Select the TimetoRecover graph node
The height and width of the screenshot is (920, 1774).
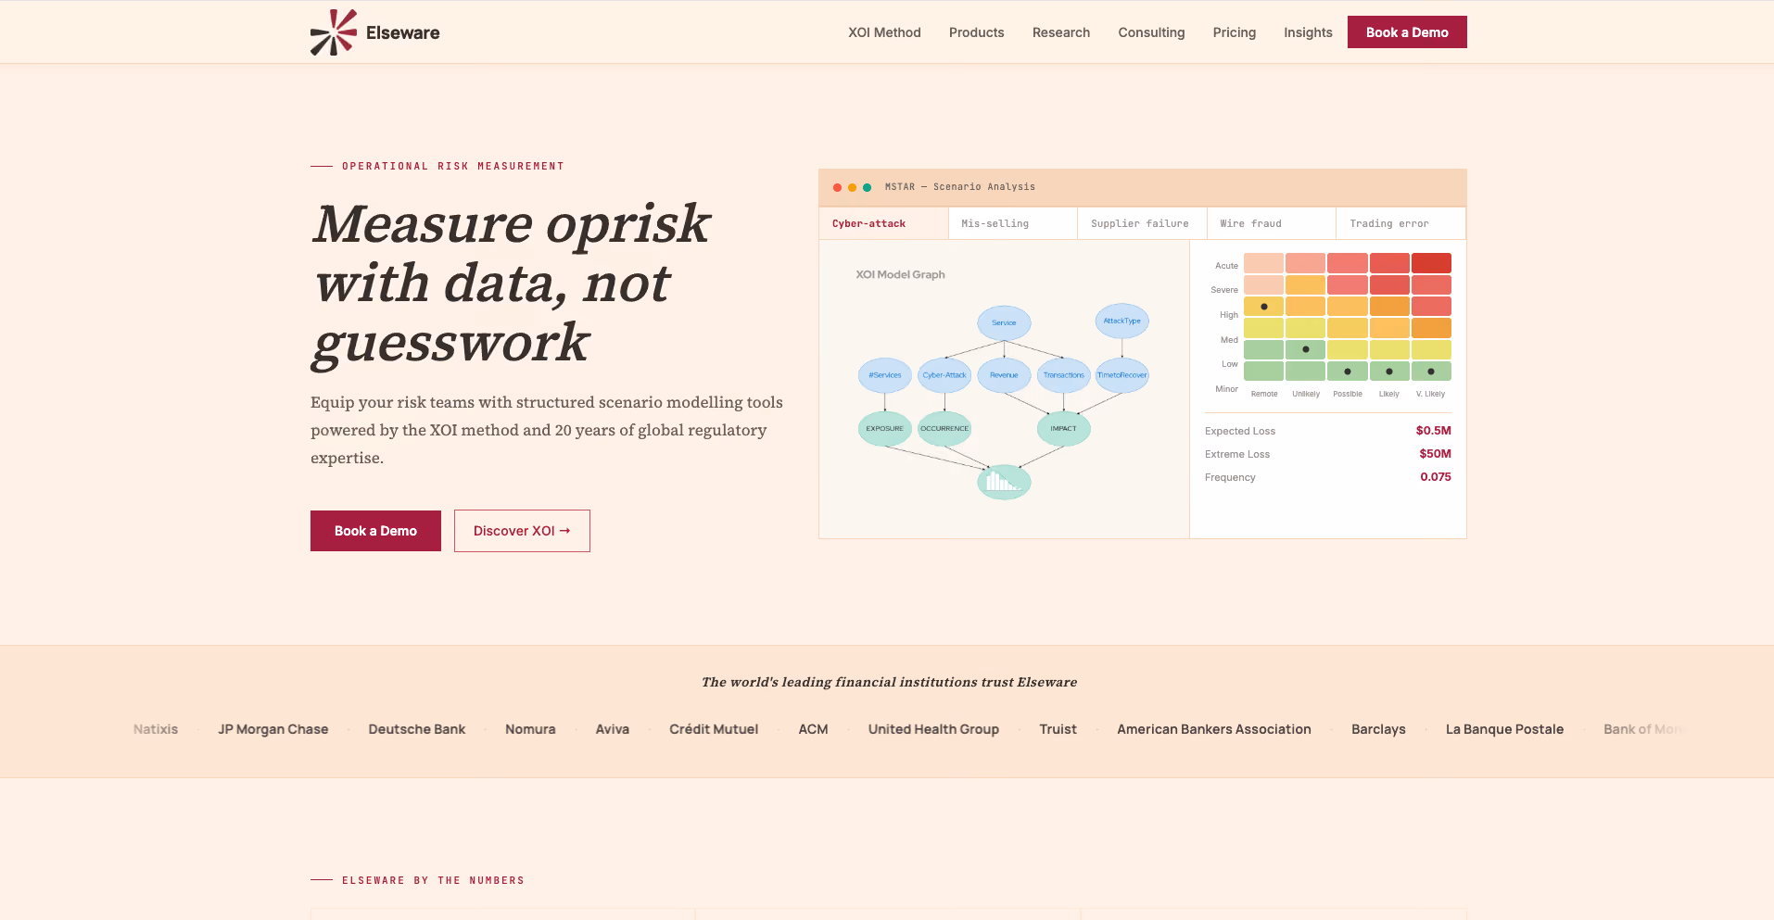tap(1122, 375)
